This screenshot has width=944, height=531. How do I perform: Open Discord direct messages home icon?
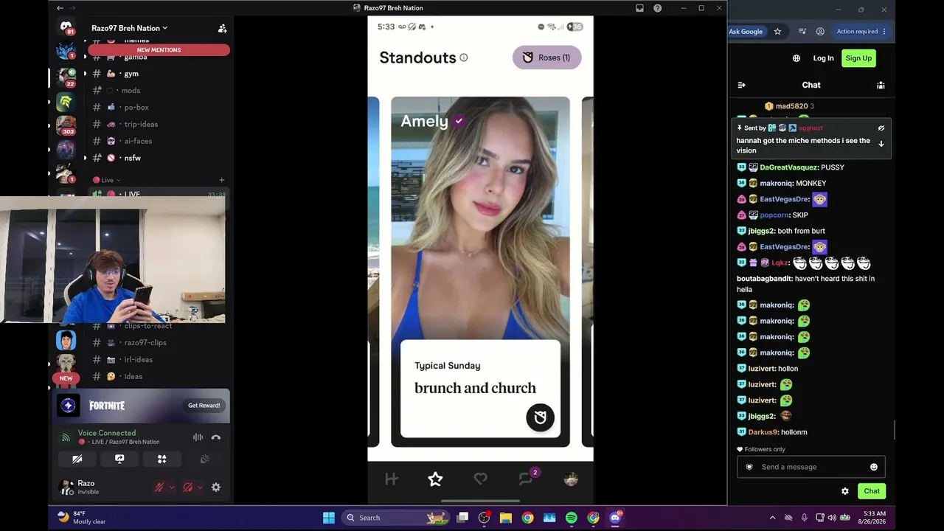coord(66,28)
